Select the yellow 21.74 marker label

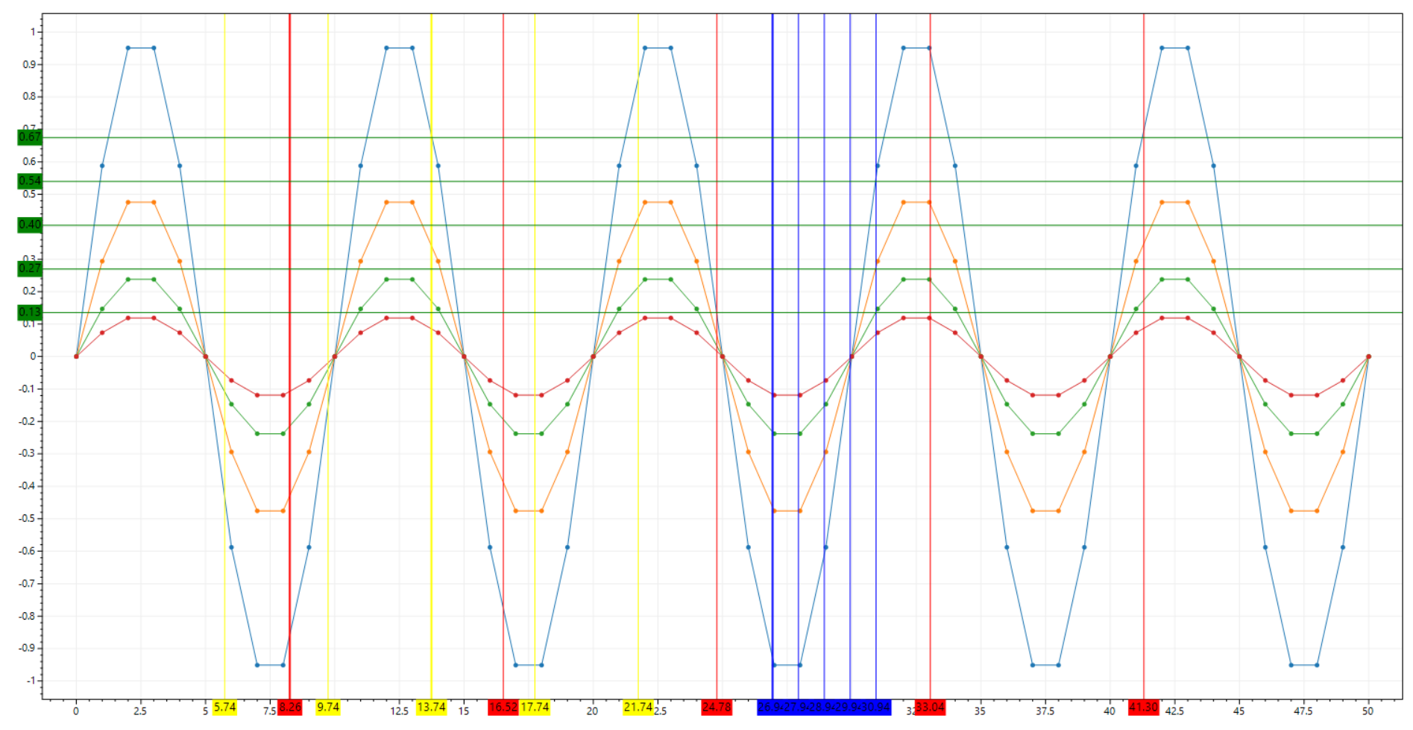(638, 705)
